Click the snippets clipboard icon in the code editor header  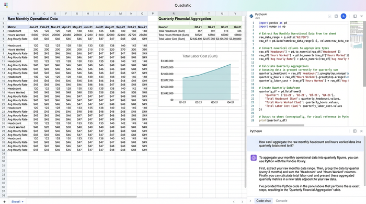tap(336, 16)
